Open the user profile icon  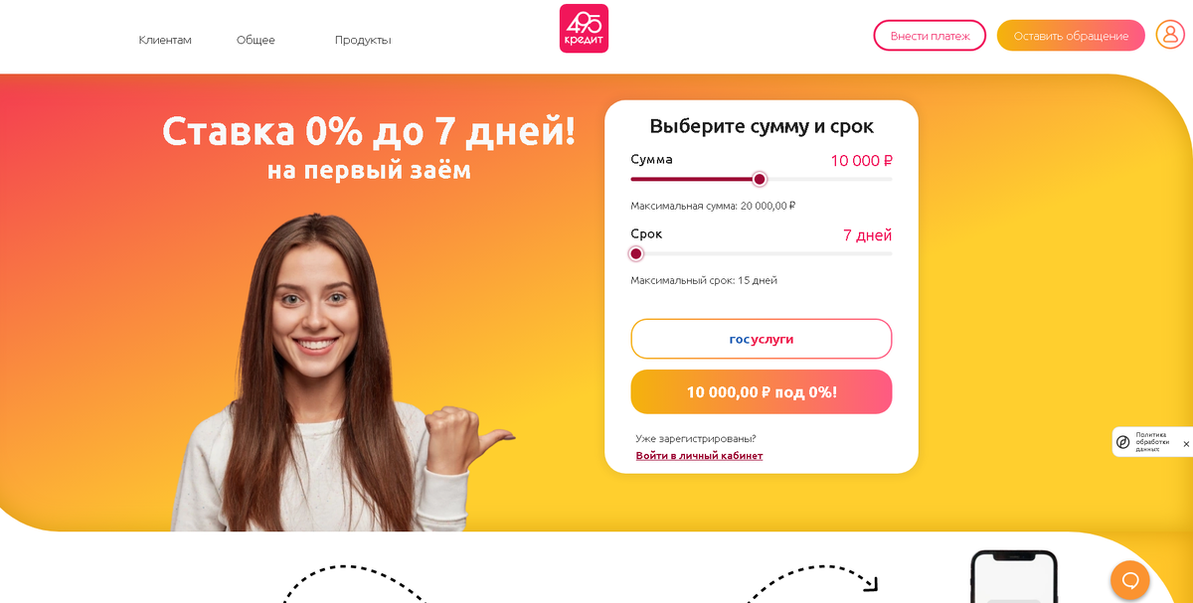pos(1170,35)
